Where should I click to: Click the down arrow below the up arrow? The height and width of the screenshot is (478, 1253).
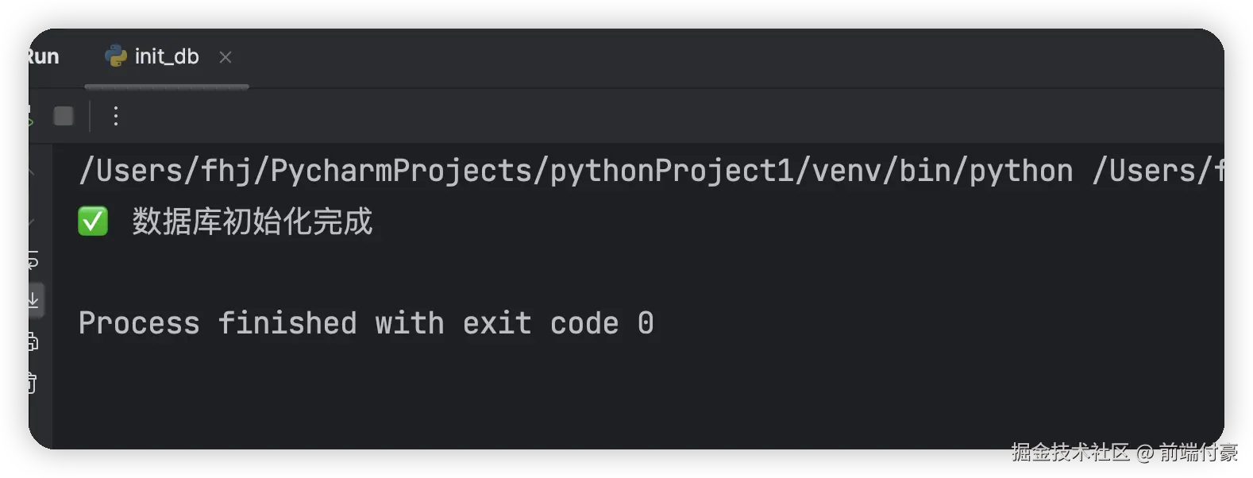tap(31, 222)
